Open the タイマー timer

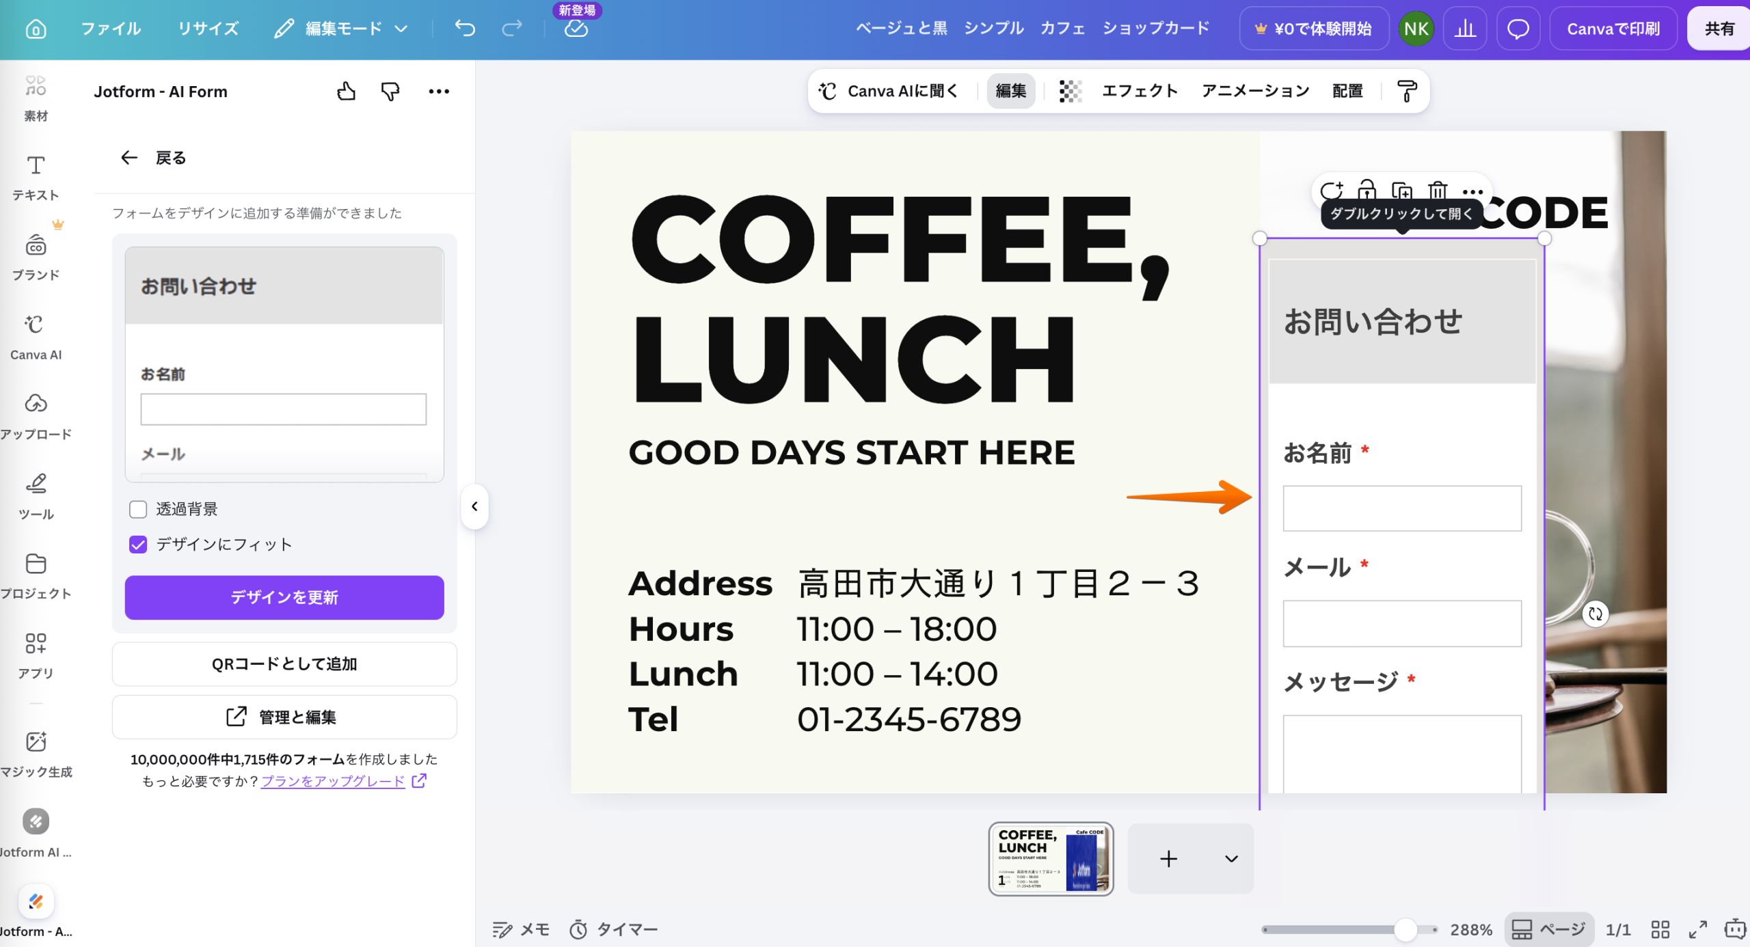point(614,929)
